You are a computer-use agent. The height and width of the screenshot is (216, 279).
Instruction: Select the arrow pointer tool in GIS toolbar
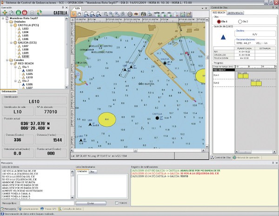[x=73, y=14]
